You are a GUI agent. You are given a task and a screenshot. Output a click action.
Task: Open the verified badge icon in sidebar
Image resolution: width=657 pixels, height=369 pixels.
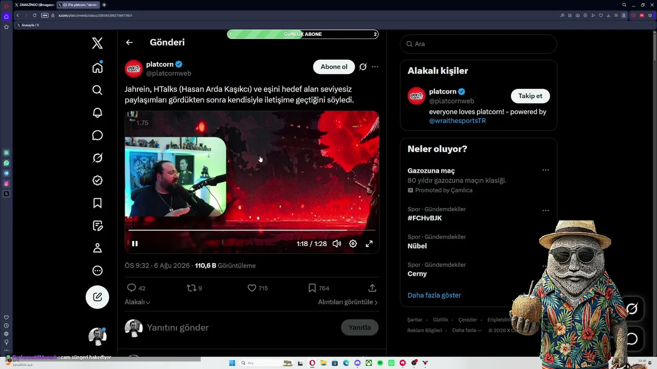98,180
